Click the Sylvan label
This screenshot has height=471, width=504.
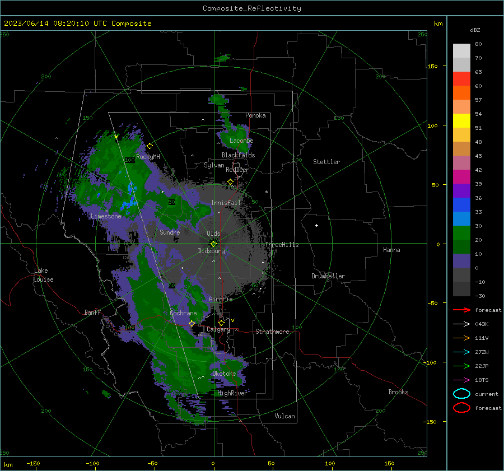click(x=214, y=165)
